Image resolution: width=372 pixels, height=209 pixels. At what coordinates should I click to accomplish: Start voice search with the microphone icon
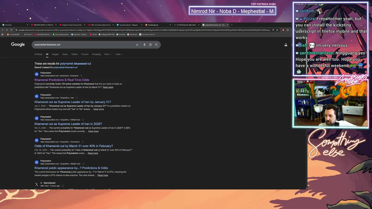[x=144, y=45]
